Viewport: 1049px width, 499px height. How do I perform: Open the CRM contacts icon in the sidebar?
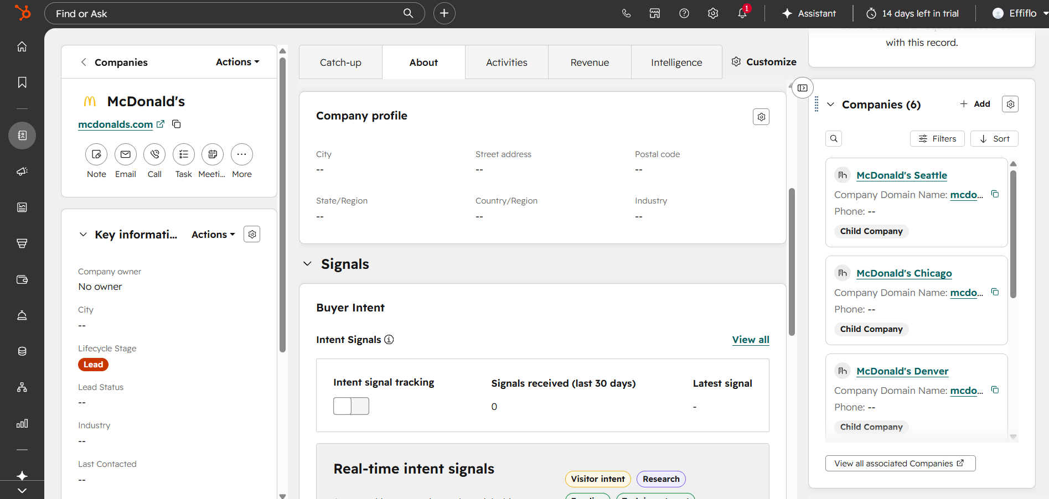tap(22, 136)
